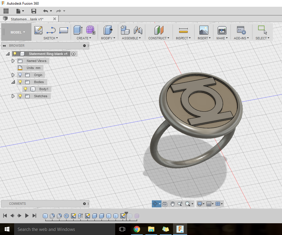Select the Press Pull modify tool
Image resolution: width=282 pixels, height=235 pixels.
(x=108, y=30)
